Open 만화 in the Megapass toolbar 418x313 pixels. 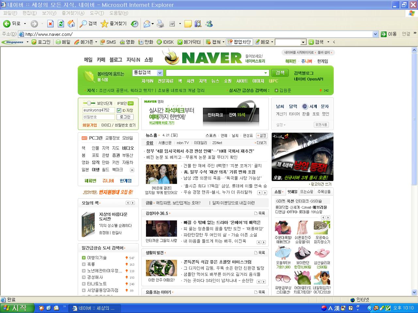(x=146, y=42)
